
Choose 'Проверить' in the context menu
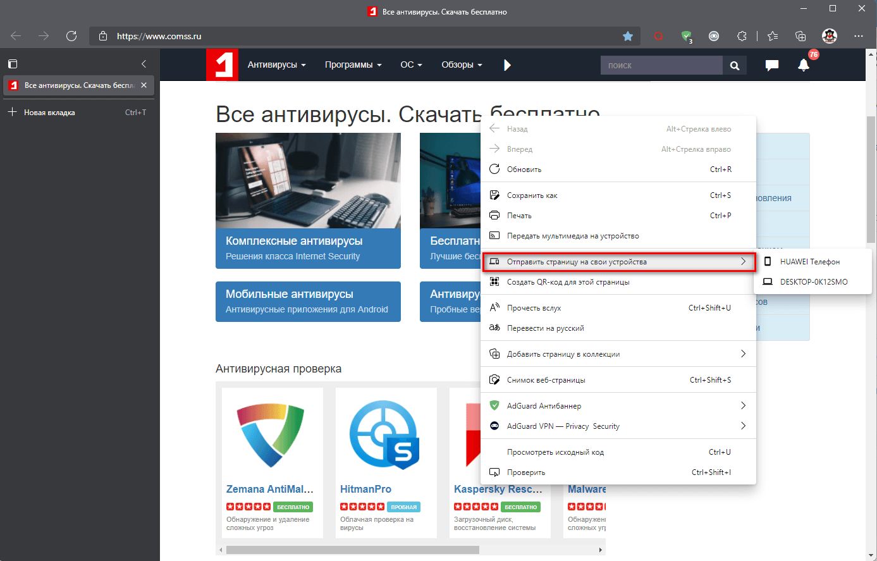coord(619,472)
